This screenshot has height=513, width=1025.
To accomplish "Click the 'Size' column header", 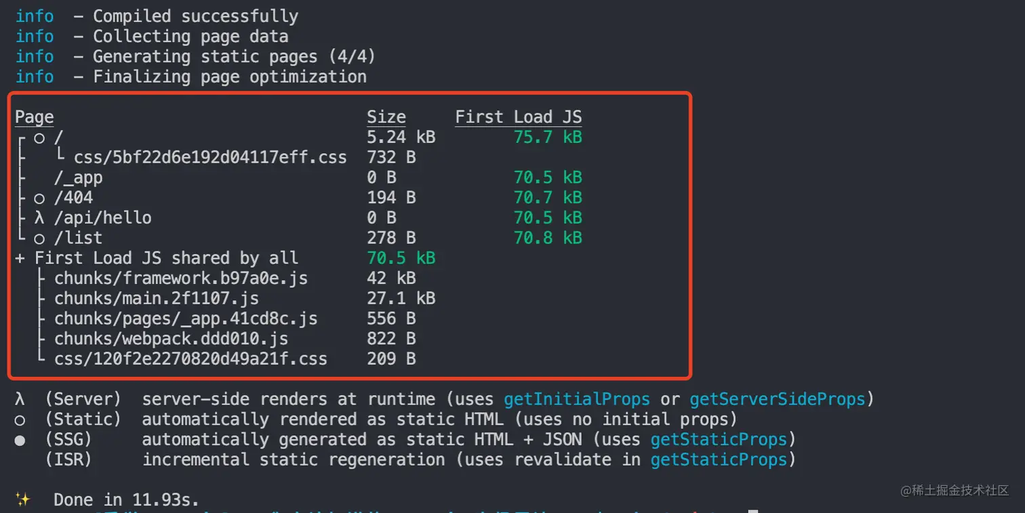I will [x=386, y=117].
